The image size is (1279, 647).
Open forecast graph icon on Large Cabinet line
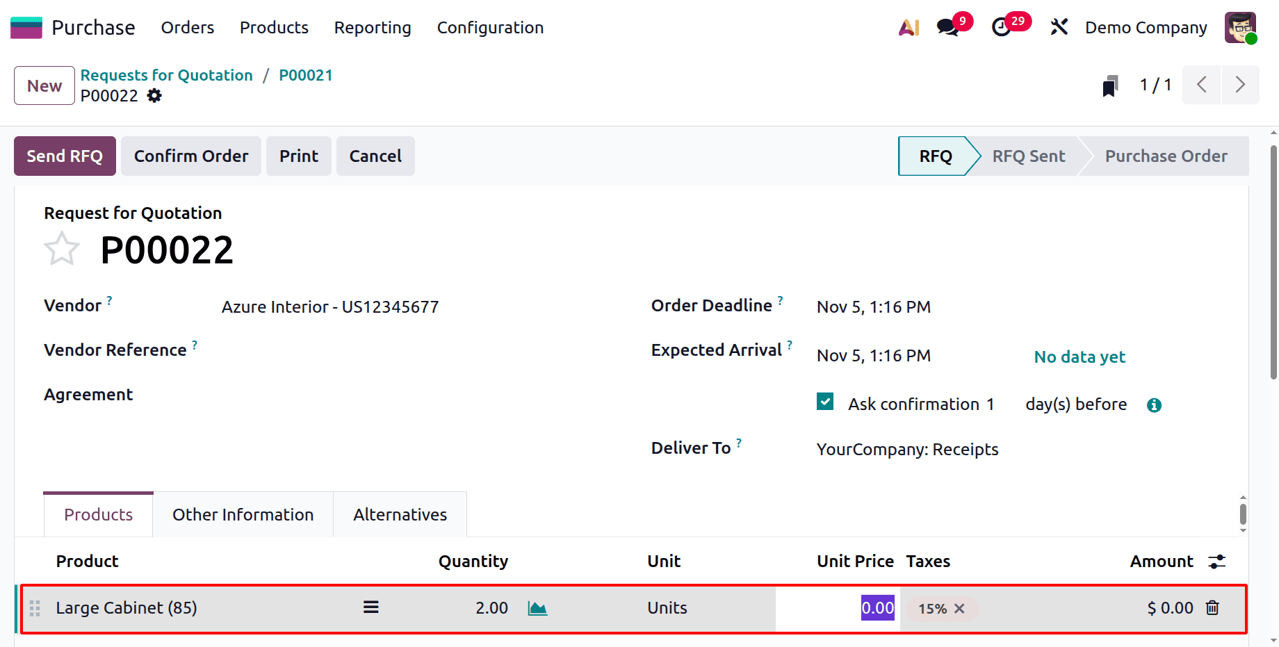537,607
